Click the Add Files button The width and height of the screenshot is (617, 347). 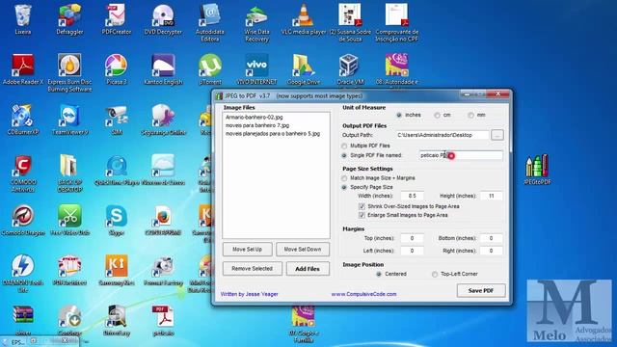click(308, 269)
